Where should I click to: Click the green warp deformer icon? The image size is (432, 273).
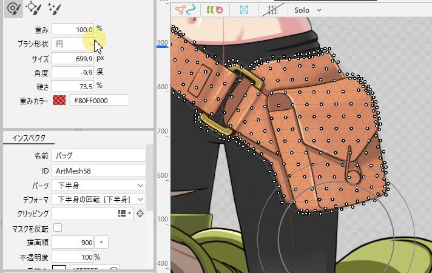pos(210,10)
